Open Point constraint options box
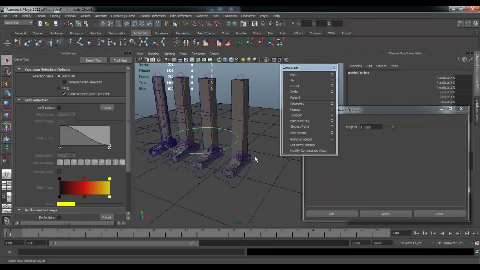480x270 pixels. point(332,75)
